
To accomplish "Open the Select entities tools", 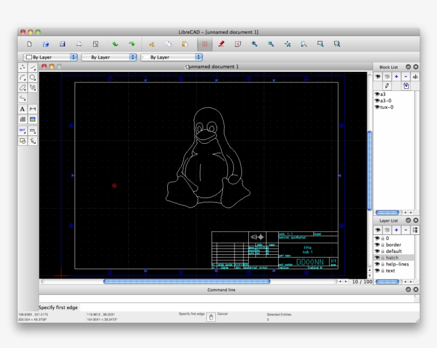I will tap(33, 141).
